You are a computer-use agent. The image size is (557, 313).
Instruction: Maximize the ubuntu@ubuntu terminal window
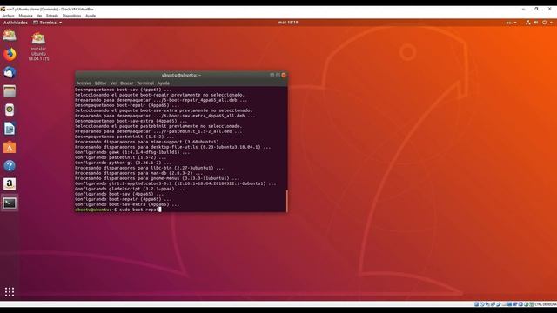click(x=278, y=75)
